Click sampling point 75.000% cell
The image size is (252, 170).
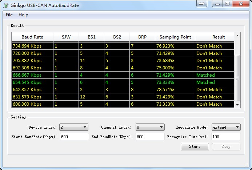(x=175, y=68)
